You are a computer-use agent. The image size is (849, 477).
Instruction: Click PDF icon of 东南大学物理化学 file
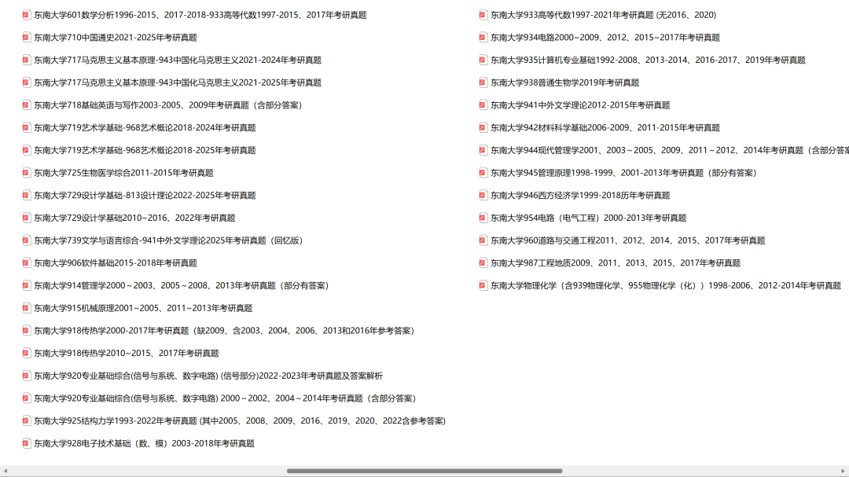click(x=483, y=286)
